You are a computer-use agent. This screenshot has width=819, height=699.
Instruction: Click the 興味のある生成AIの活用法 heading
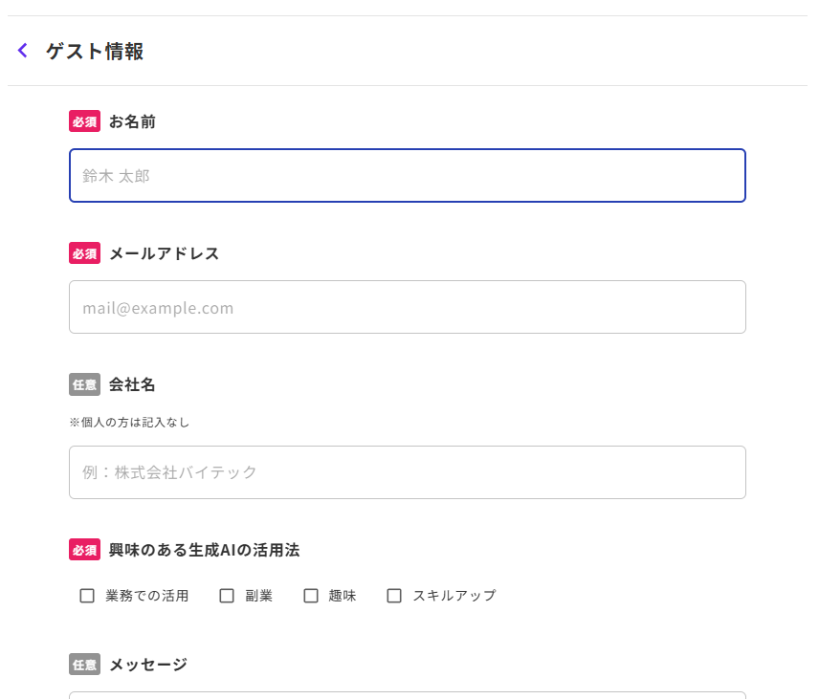click(x=204, y=550)
